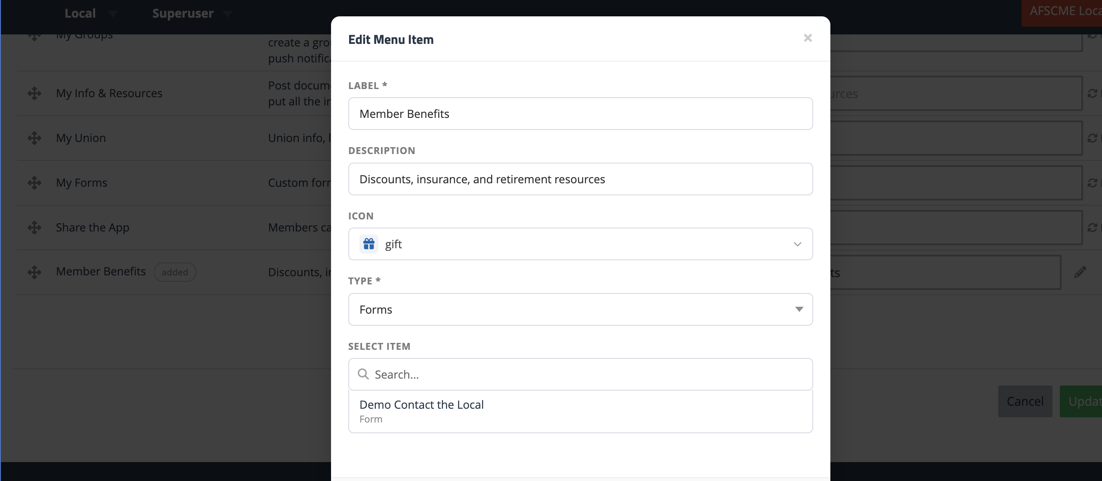Open the Icon dropdown showing gift
The height and width of the screenshot is (481, 1102).
click(580, 244)
